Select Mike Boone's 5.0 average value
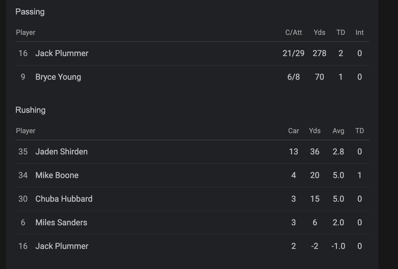 coord(338,175)
